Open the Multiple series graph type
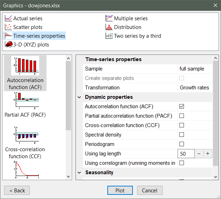 click(109, 19)
